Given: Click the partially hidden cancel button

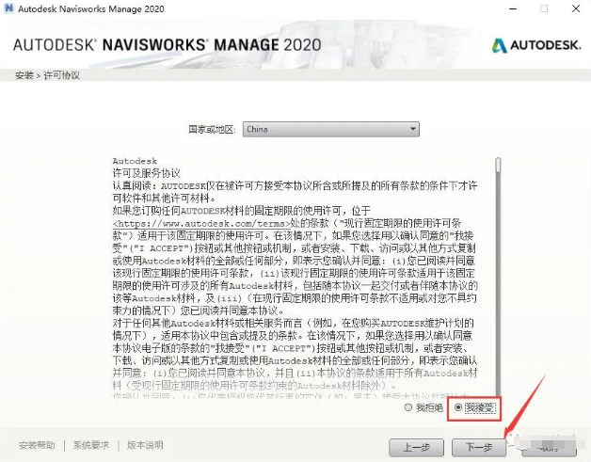Looking at the screenshot, I should point(549,448).
